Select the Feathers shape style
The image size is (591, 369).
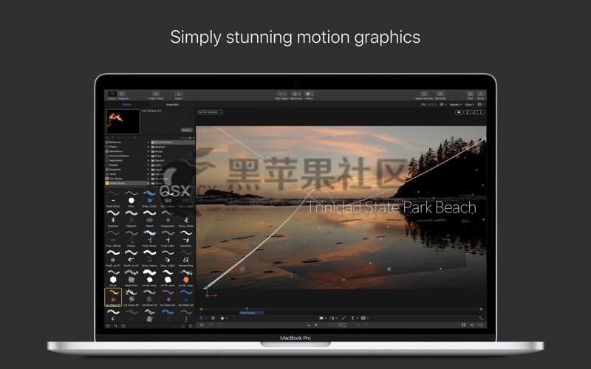[x=113, y=218]
